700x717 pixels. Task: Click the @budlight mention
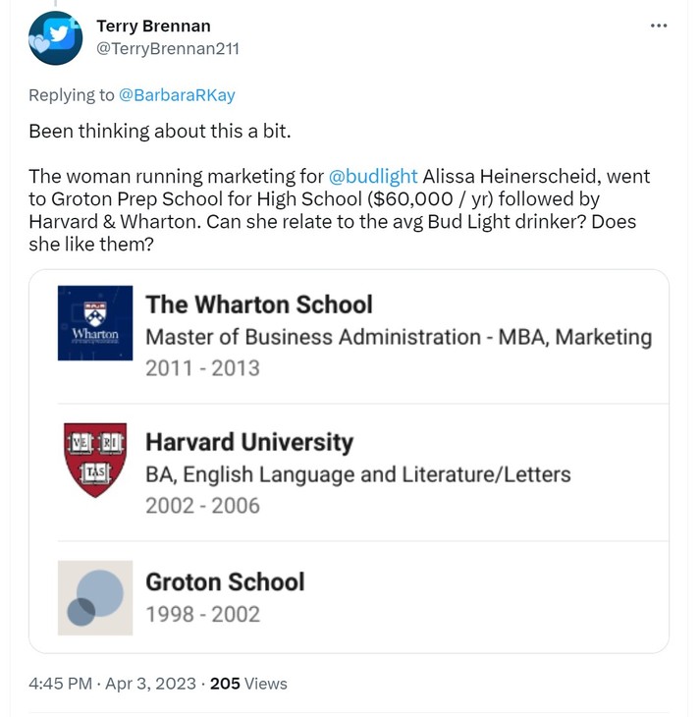click(373, 177)
